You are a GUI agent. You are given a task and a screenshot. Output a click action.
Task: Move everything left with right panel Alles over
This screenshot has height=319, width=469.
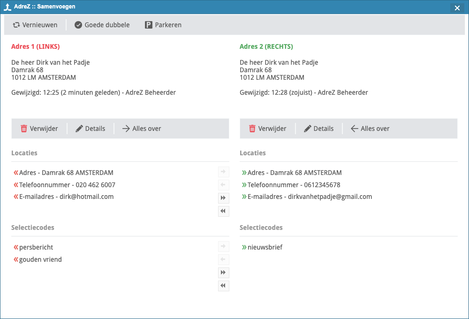pos(370,129)
